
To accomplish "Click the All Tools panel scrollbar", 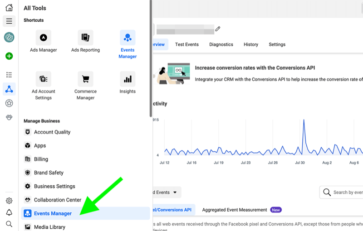I will point(151,58).
